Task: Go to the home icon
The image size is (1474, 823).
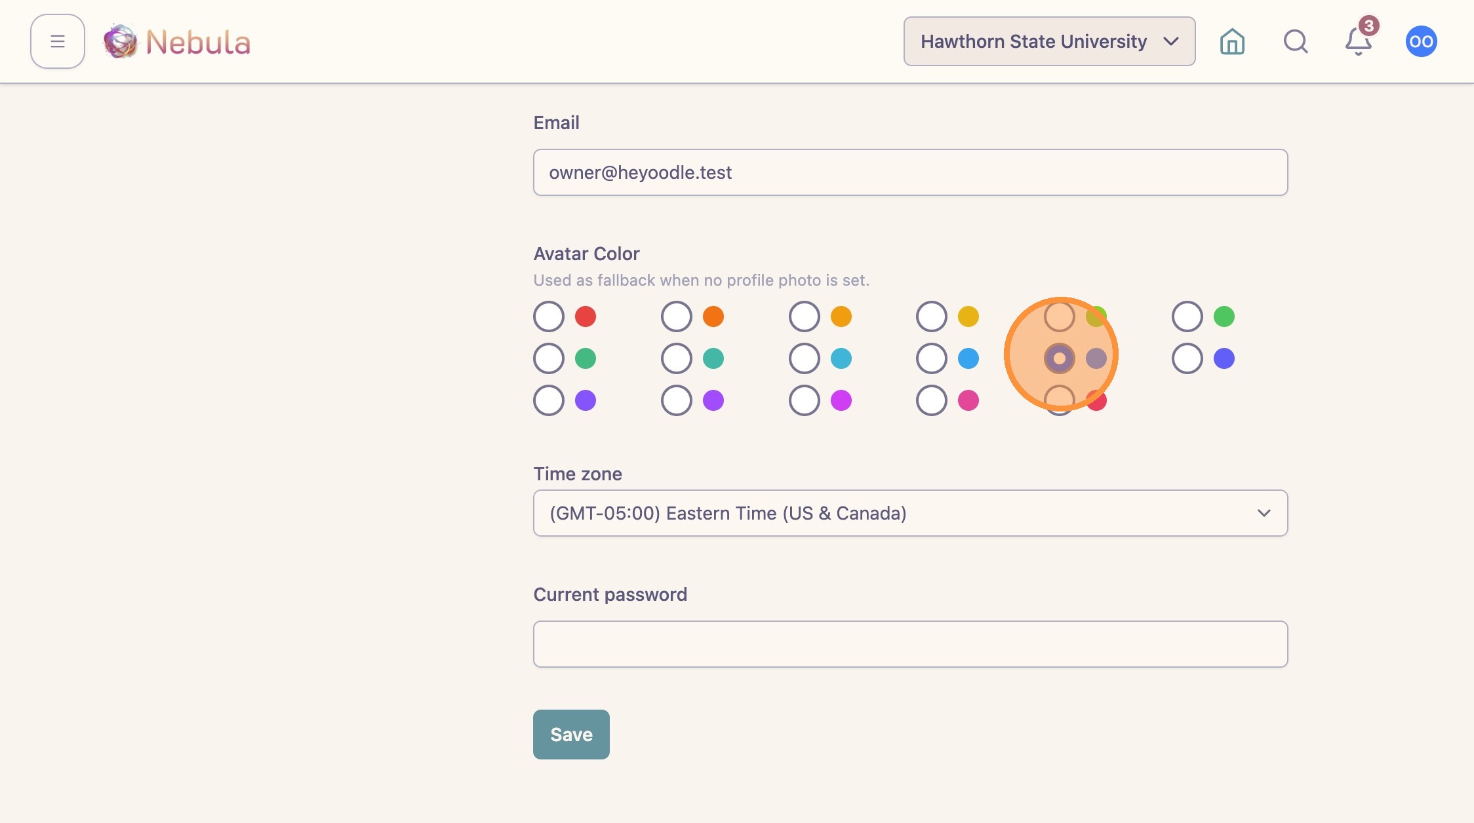Action: [x=1232, y=41]
